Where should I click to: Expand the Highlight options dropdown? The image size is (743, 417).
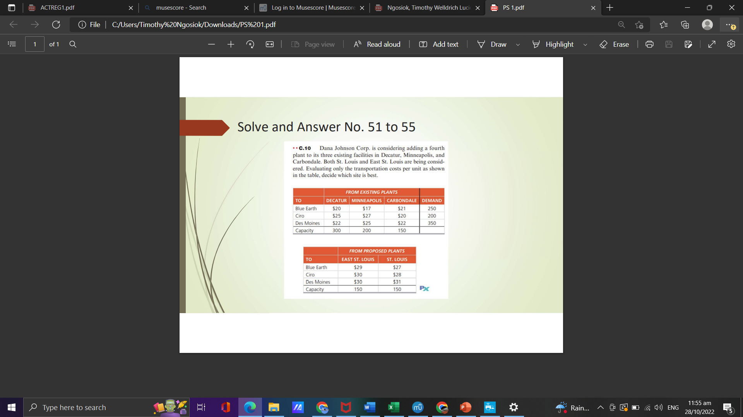(x=585, y=44)
